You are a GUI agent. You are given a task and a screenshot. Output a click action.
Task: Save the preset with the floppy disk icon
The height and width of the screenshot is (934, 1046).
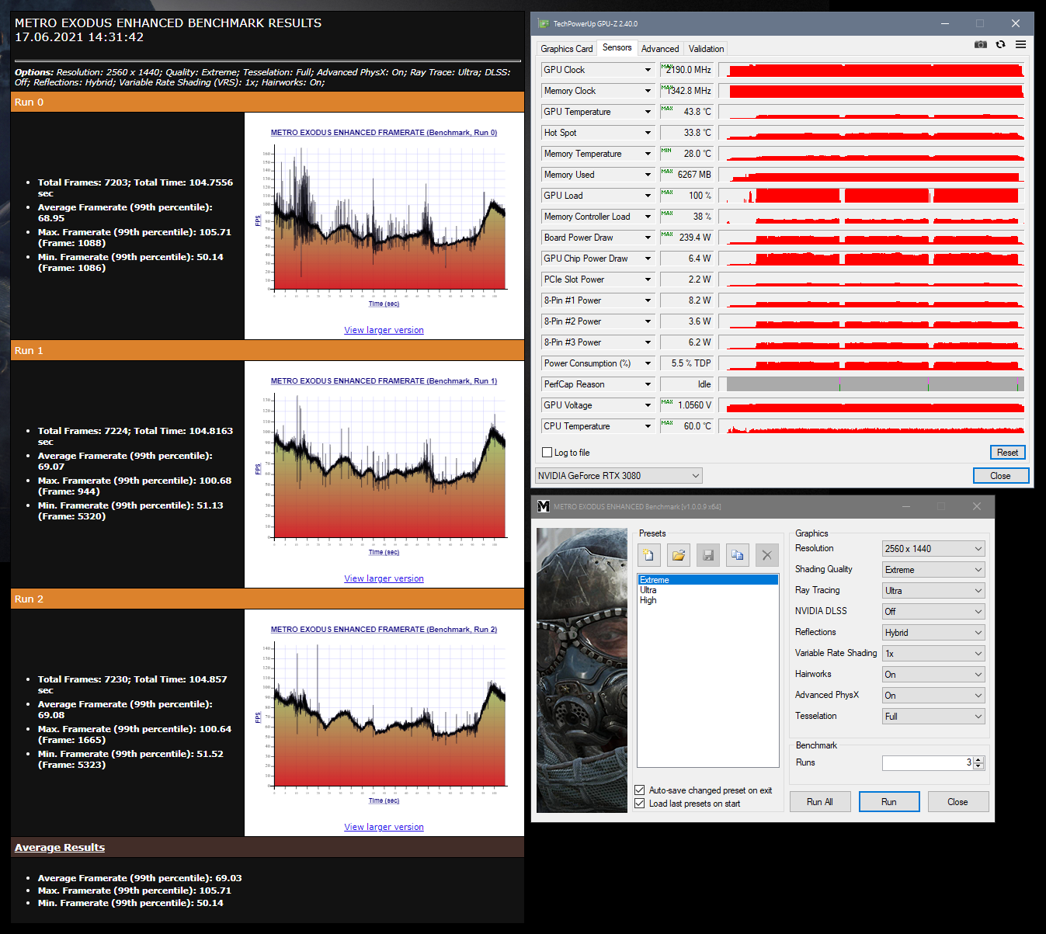coord(707,555)
